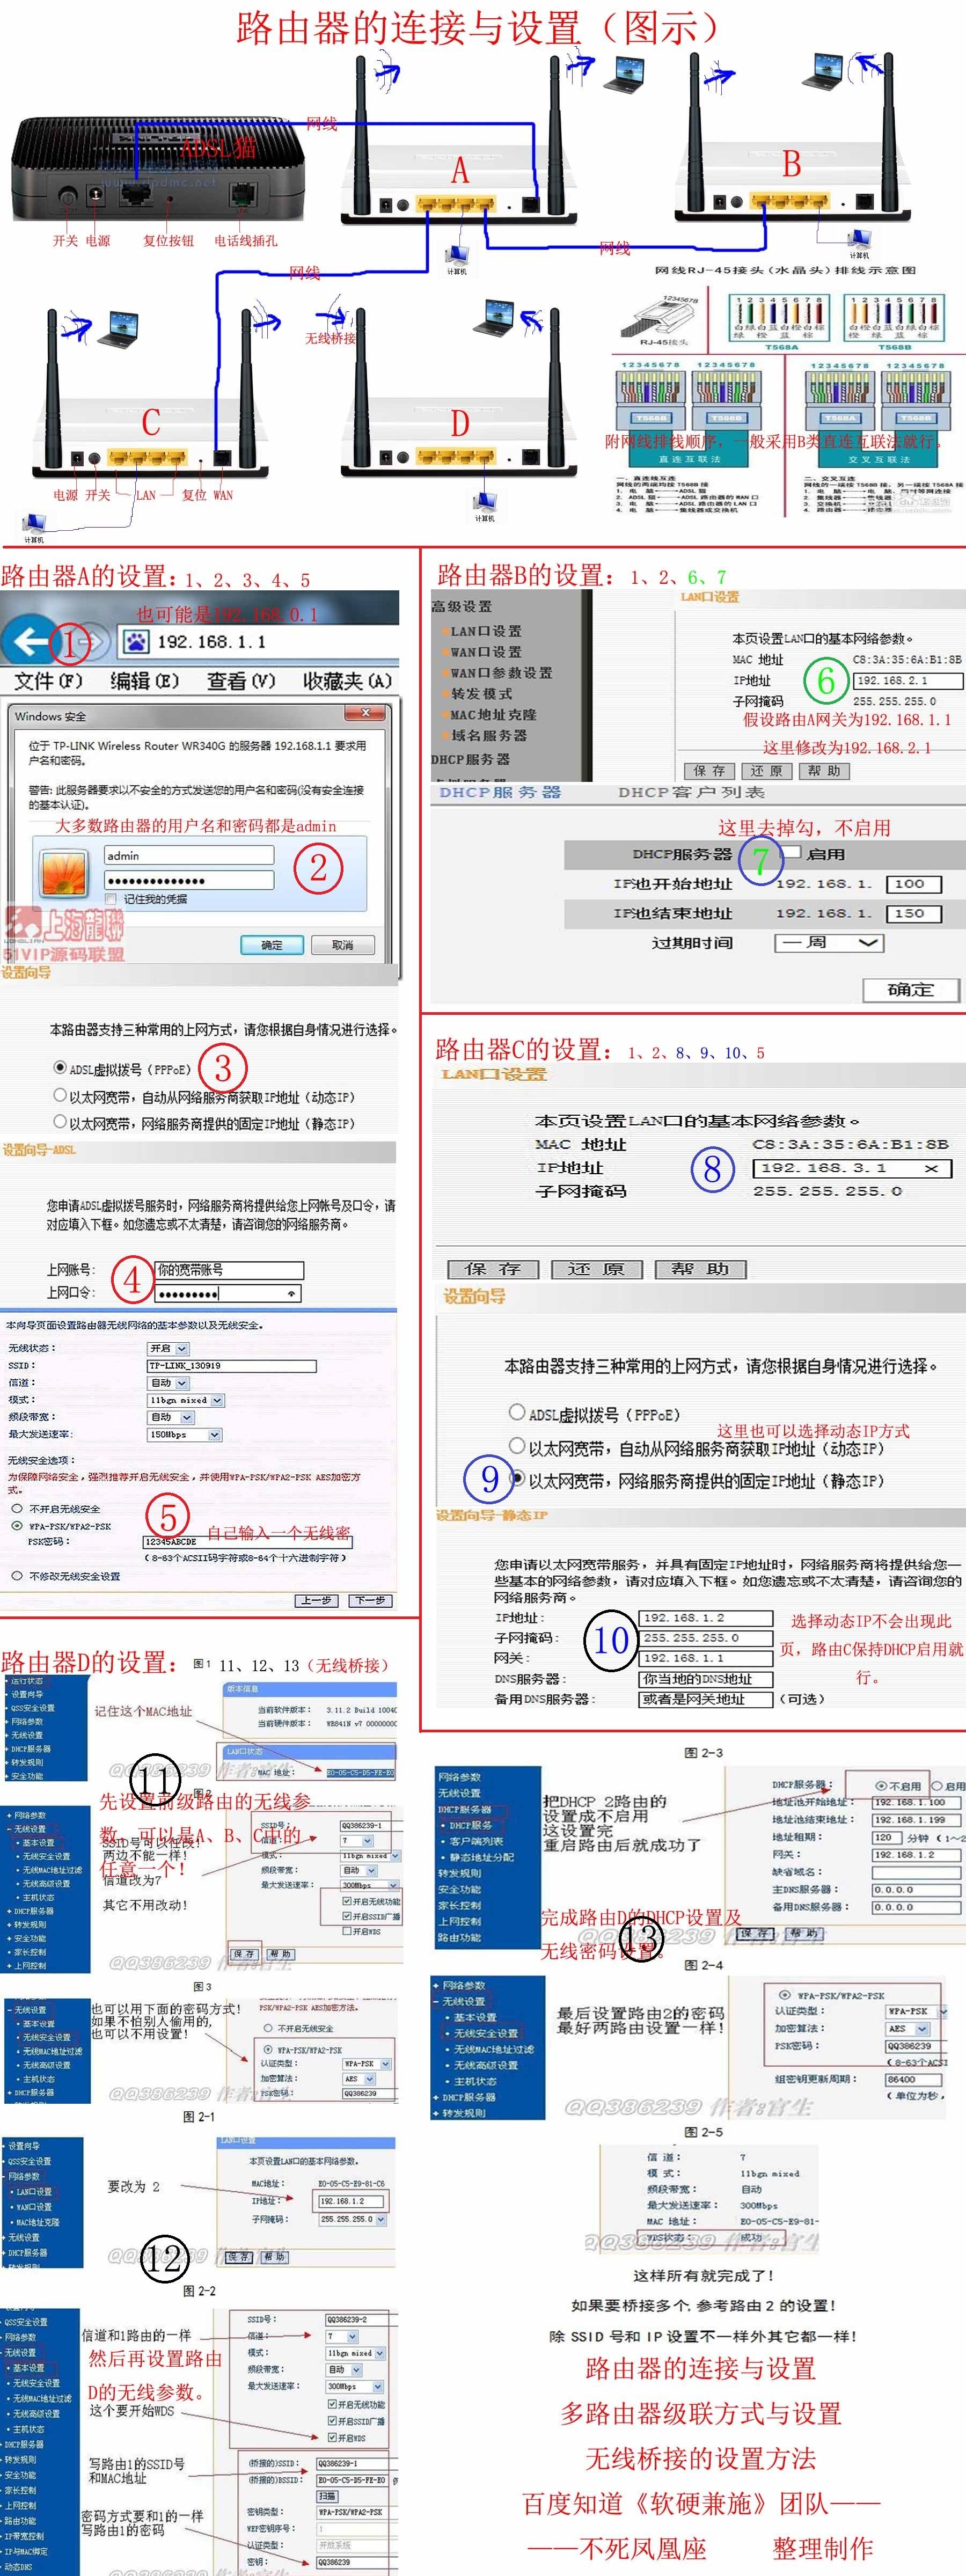The image size is (966, 2576).
Task: Switch to the DHCP服务器 tab in router B
Action: pos(500,792)
